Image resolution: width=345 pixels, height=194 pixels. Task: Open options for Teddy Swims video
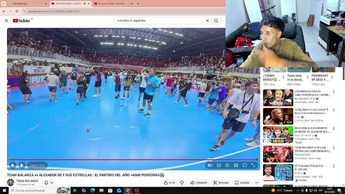pyautogui.click(x=334, y=110)
